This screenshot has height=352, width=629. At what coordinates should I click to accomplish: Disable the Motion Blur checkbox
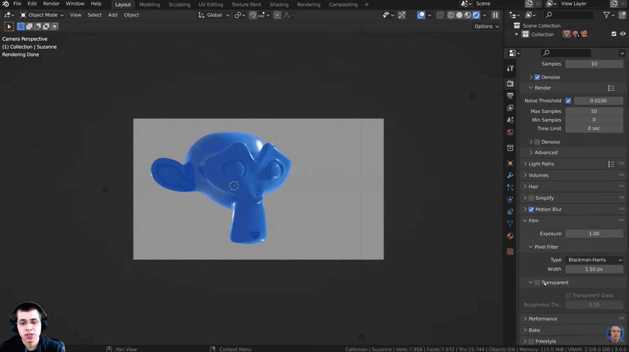[x=531, y=210]
